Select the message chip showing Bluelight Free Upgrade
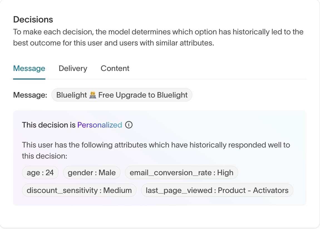This screenshot has height=229, width=320. [122, 95]
